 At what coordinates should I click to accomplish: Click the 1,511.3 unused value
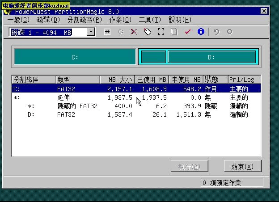click(189, 115)
